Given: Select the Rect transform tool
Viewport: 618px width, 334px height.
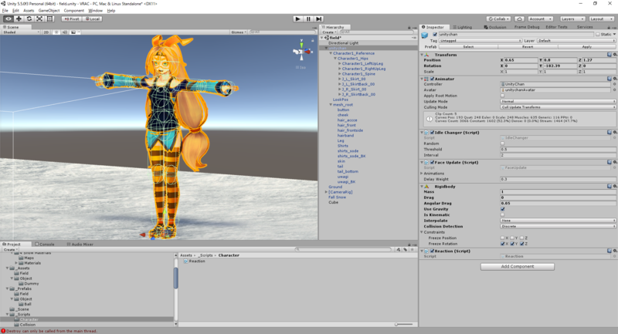Looking at the screenshot, I should pos(49,19).
